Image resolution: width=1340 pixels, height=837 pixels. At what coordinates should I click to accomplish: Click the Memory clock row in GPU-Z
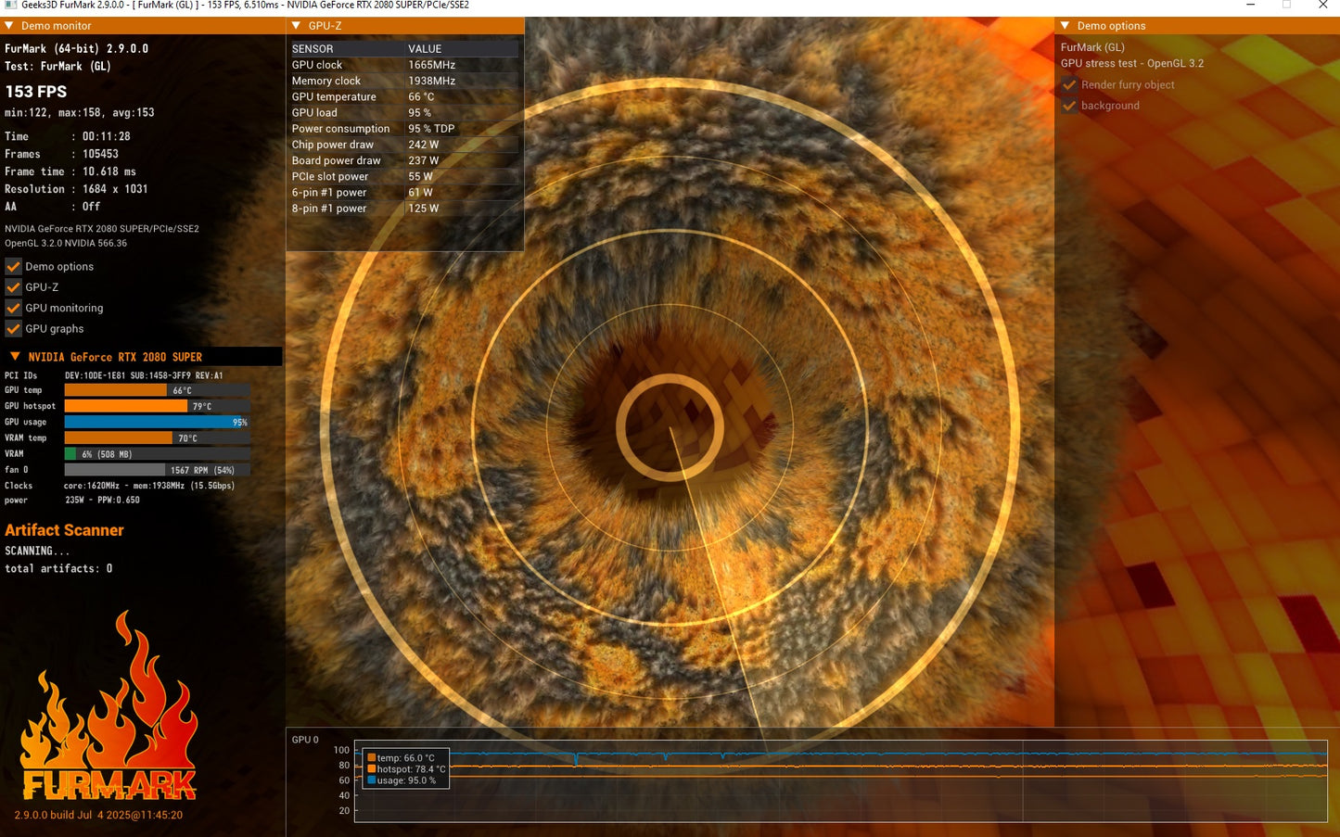(x=404, y=81)
